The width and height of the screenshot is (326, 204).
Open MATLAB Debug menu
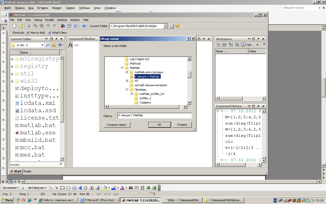click(x=38, y=20)
